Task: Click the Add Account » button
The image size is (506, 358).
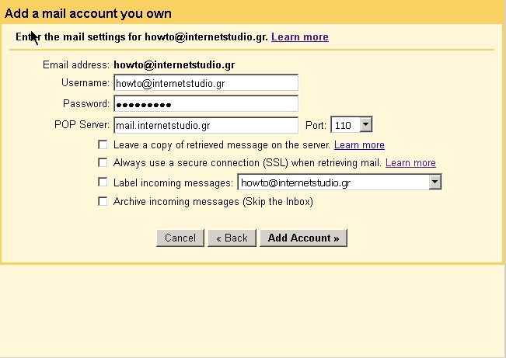Action: (303, 238)
